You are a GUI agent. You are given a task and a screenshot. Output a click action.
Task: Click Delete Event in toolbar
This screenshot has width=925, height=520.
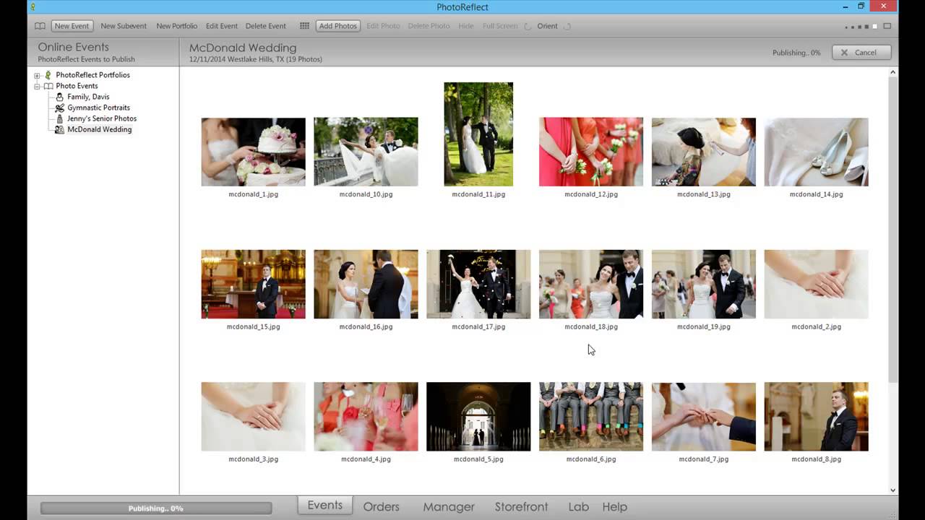(265, 26)
